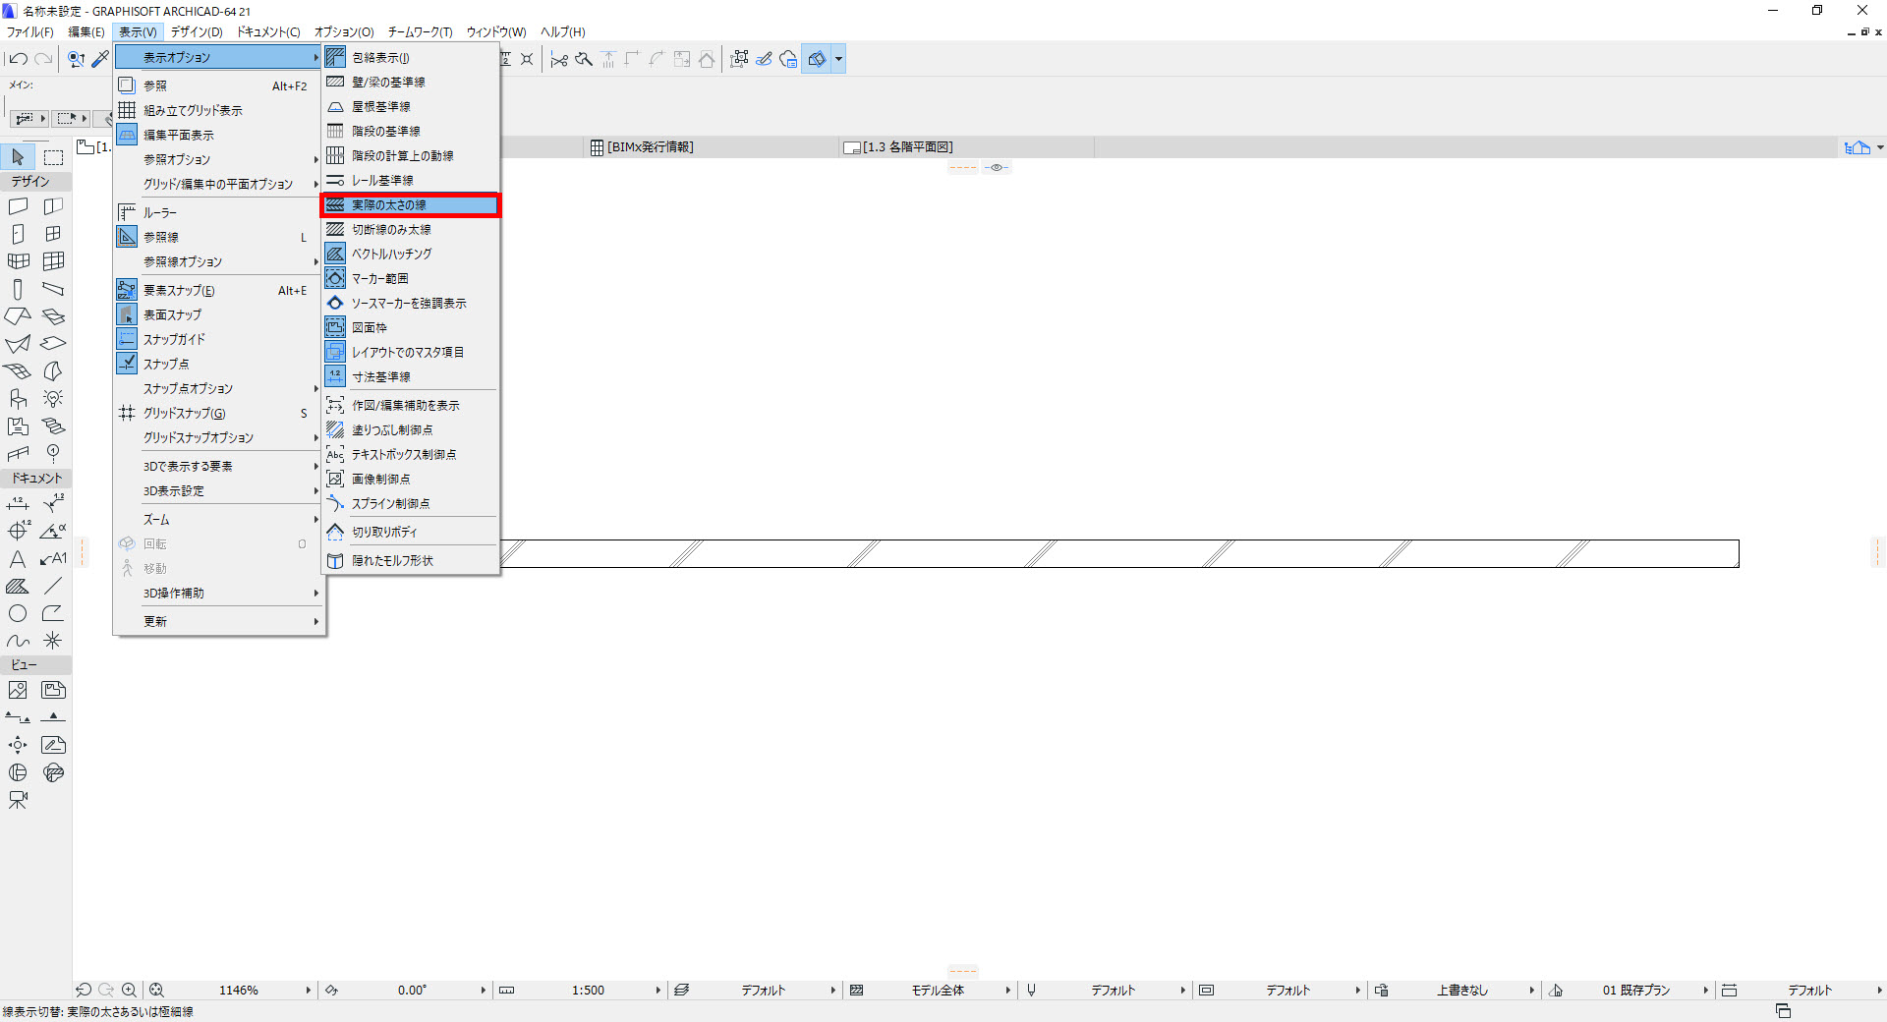Screen dimensions: 1887x1022
Task: Toggle スナップ点 in View menu
Action: (x=219, y=364)
